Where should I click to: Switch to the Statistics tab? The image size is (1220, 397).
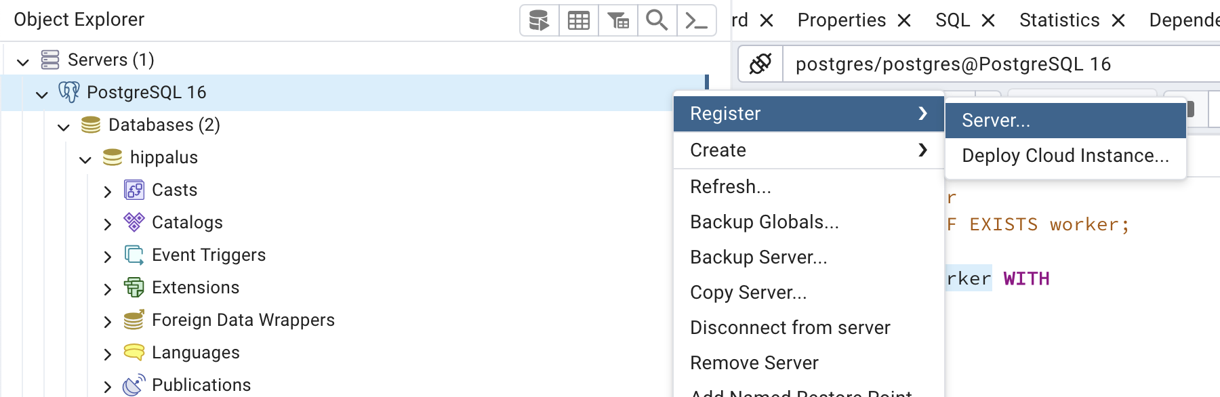click(1059, 20)
